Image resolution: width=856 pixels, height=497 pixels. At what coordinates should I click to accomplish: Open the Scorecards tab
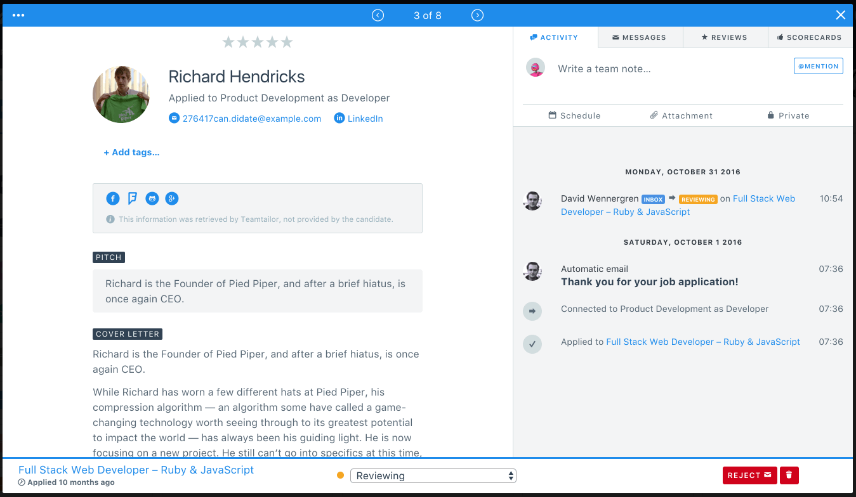point(809,37)
